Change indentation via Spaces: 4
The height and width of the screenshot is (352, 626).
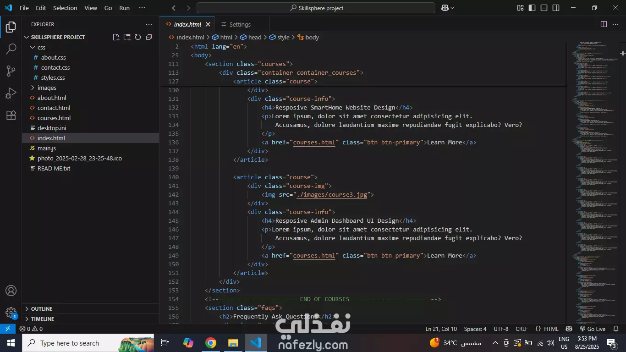(475, 329)
